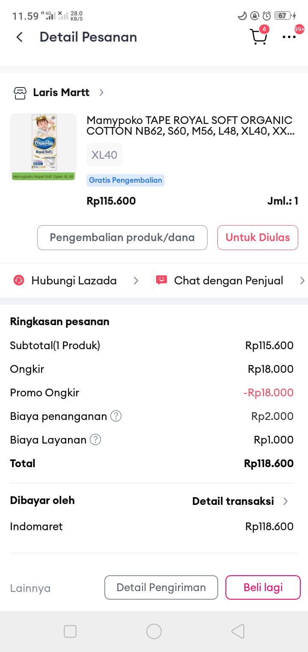The width and height of the screenshot is (308, 652).
Task: Tap the Beli lagi button
Action: click(x=263, y=587)
